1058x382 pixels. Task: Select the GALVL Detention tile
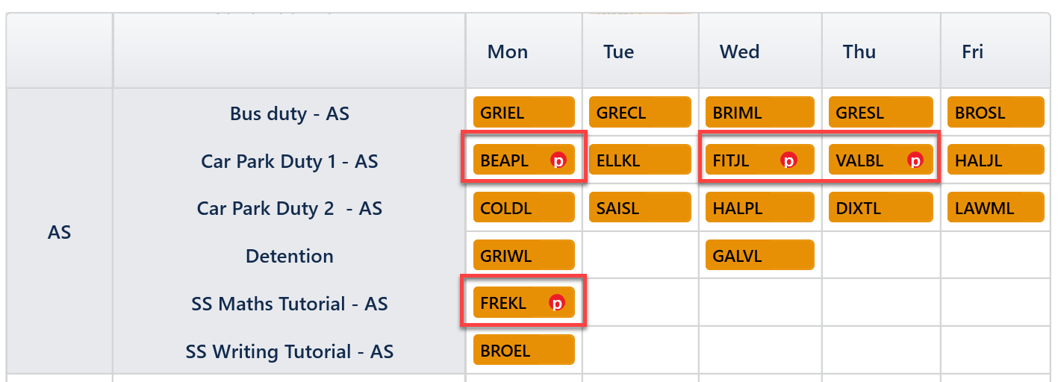759,256
